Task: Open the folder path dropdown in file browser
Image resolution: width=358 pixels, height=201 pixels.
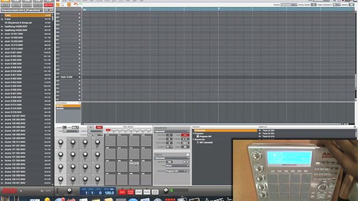Action: click(x=22, y=10)
